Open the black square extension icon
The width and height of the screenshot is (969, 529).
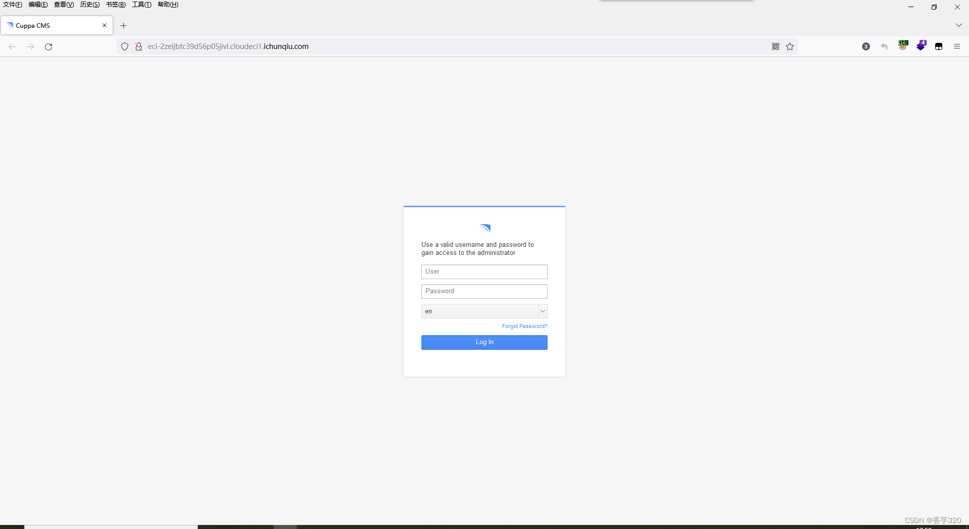tap(939, 46)
